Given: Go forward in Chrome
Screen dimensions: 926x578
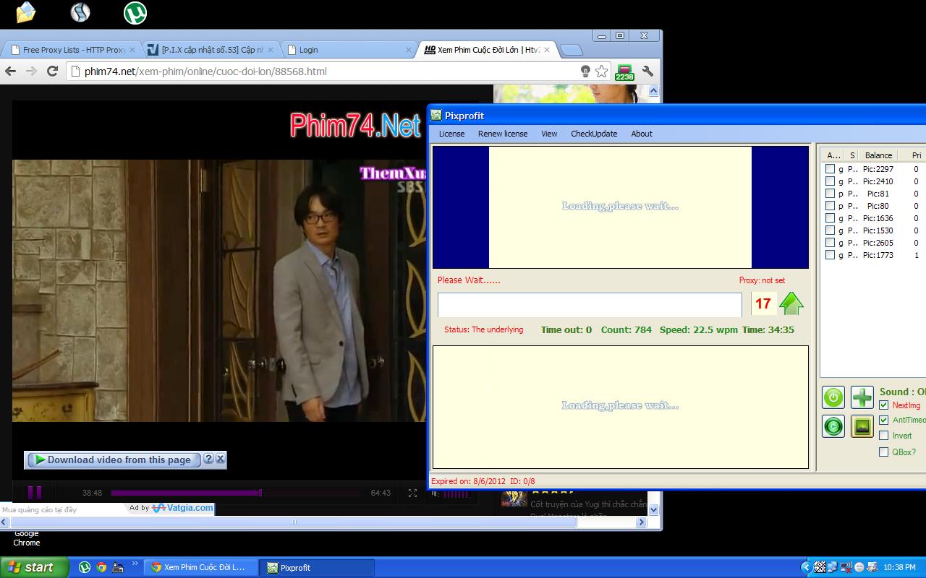Looking at the screenshot, I should click(x=31, y=71).
